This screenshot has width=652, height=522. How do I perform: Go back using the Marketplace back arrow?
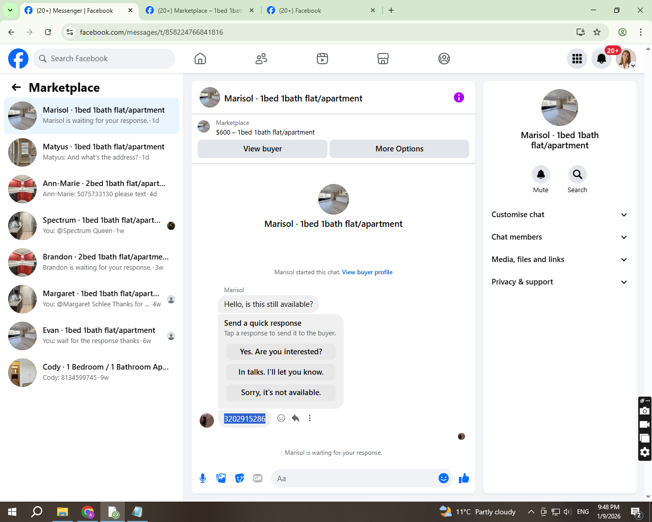16,87
